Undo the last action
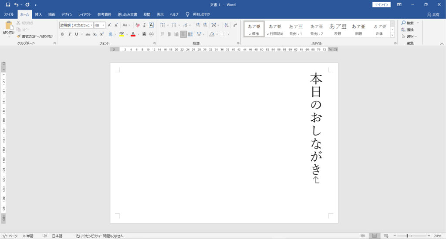Viewport: 446px width, 239px height. point(16,4)
